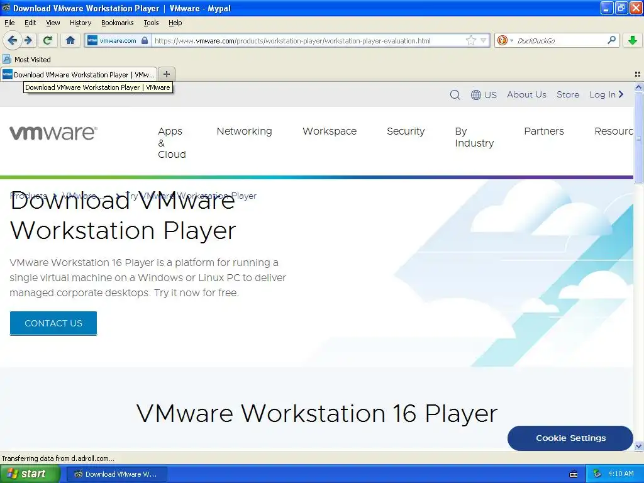
Task: Click the globe region icon
Action: click(x=475, y=95)
